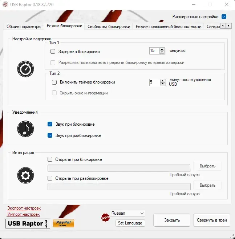
Task: Click the USB Raptor logo in title bar
Action: coord(5,5)
